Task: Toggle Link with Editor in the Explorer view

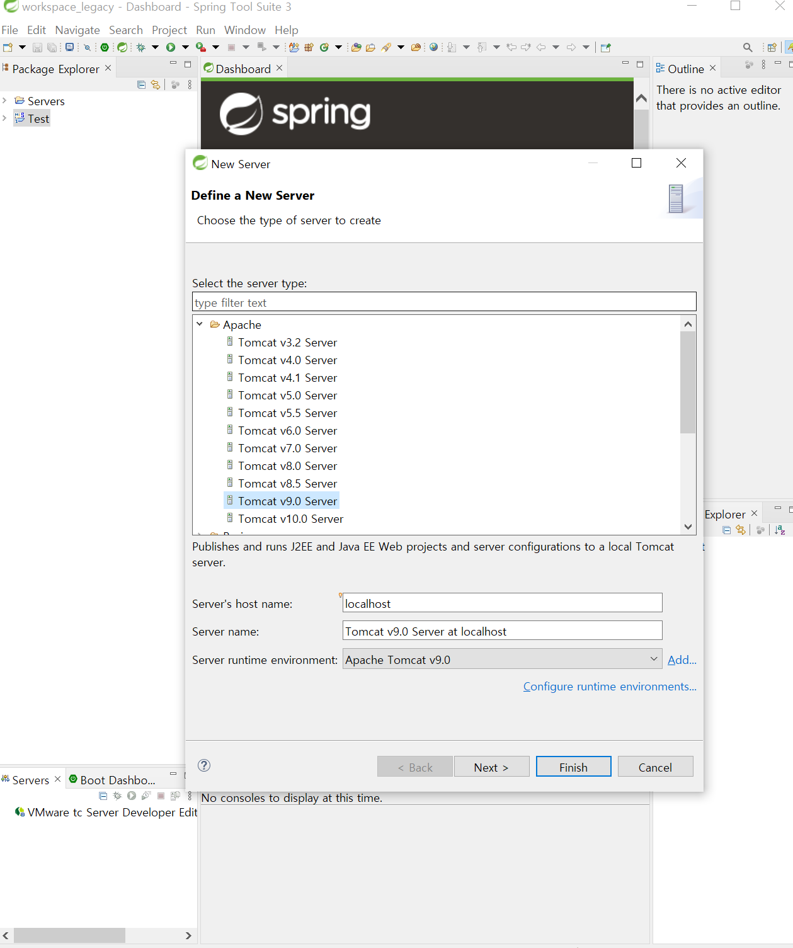Action: tap(741, 530)
